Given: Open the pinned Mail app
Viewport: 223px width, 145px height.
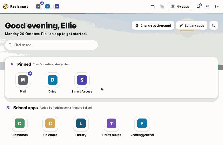Looking at the screenshot, I should point(23,80).
